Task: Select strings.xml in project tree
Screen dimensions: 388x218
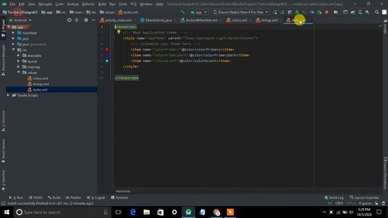Action: coord(38,84)
